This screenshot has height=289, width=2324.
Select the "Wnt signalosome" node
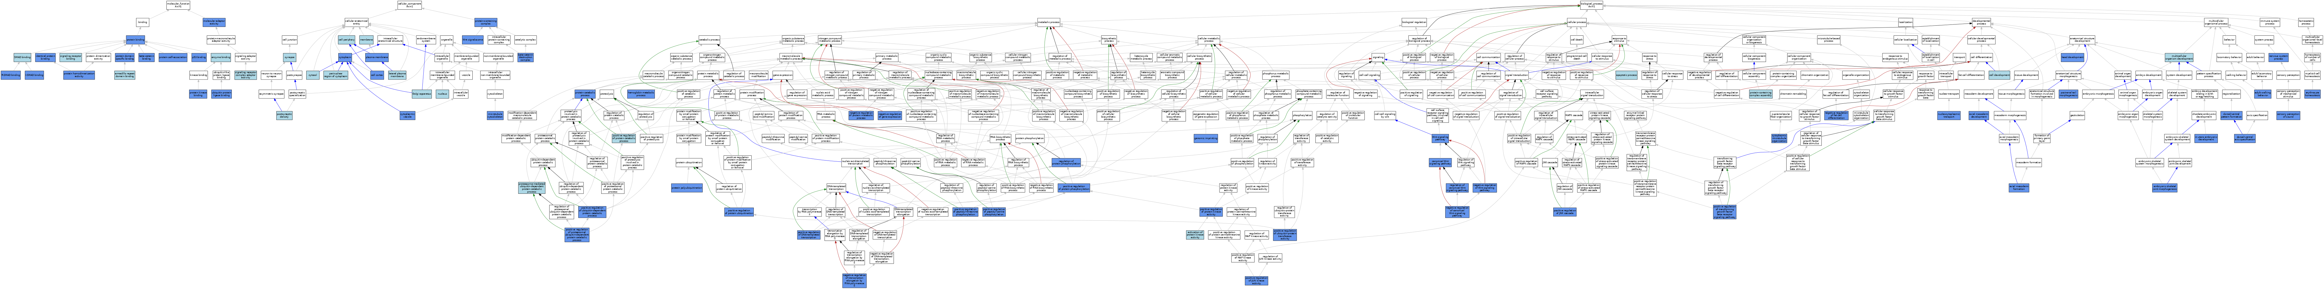tap(473, 40)
